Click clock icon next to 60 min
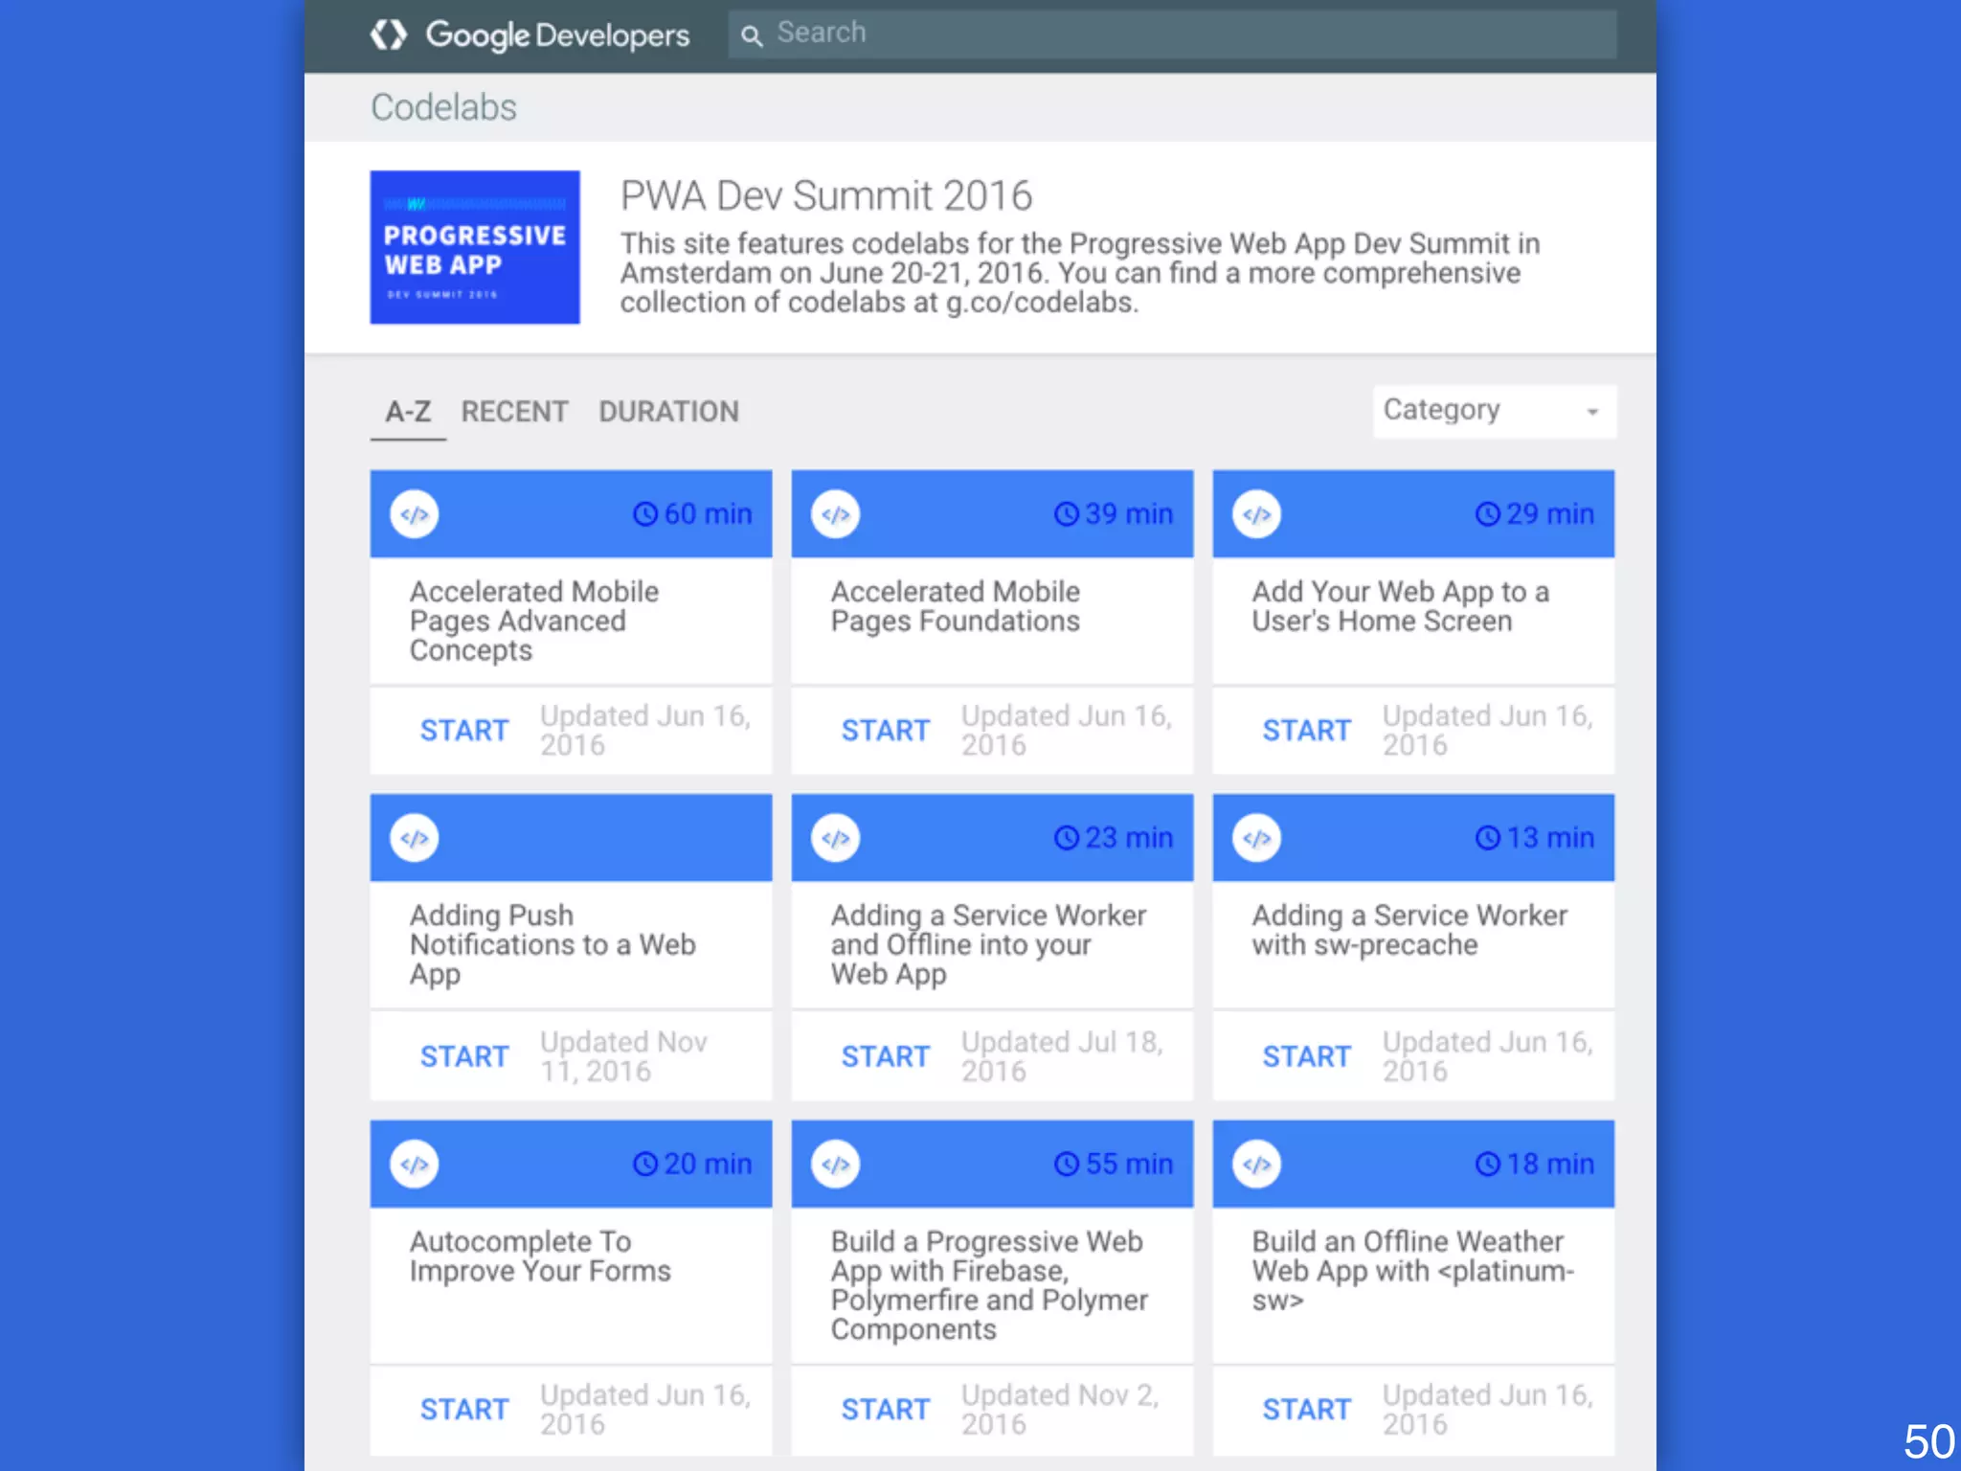 645,514
